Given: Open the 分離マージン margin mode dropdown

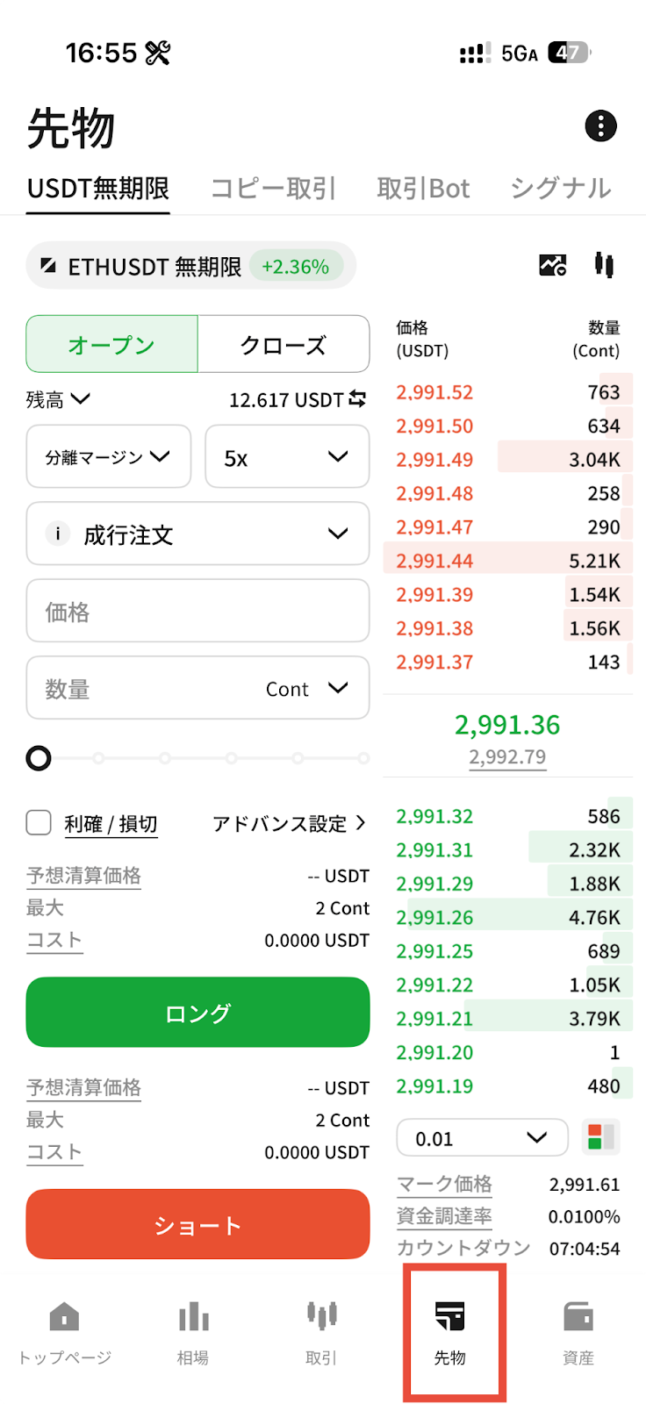Looking at the screenshot, I should 109,457.
